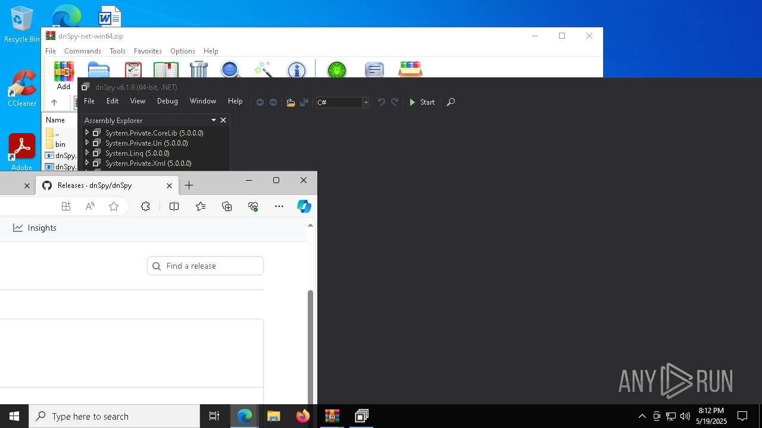Close the Assembly Explorer panel
This screenshot has height=428, width=762.
[223, 120]
